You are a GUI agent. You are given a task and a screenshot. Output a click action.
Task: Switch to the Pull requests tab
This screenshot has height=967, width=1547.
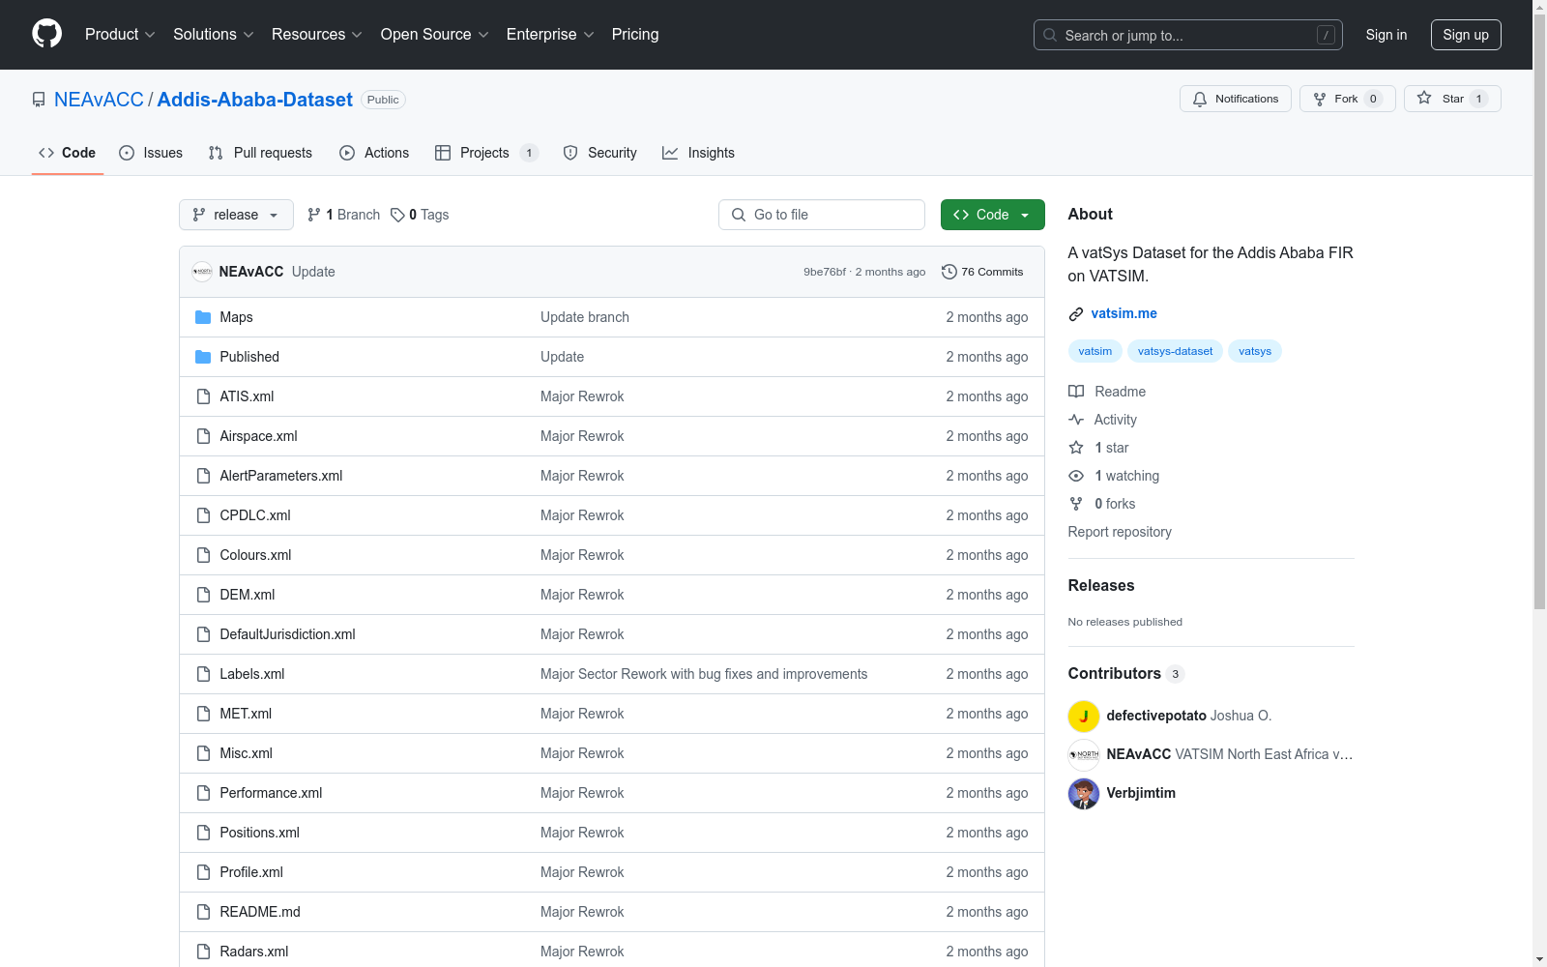click(x=260, y=153)
